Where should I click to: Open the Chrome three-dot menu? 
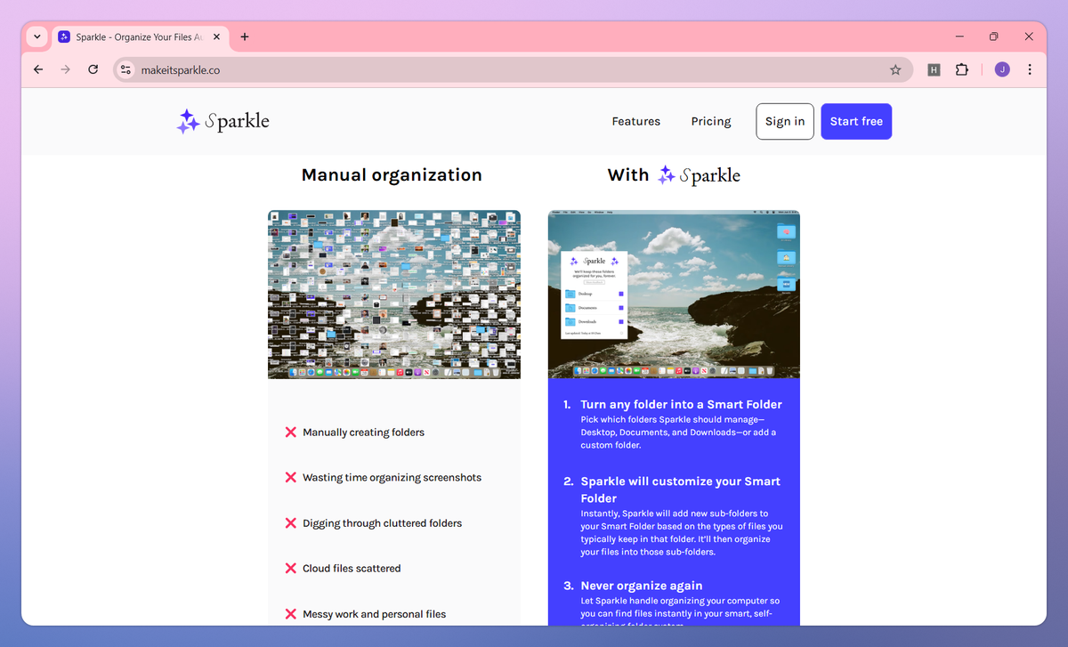coord(1030,69)
